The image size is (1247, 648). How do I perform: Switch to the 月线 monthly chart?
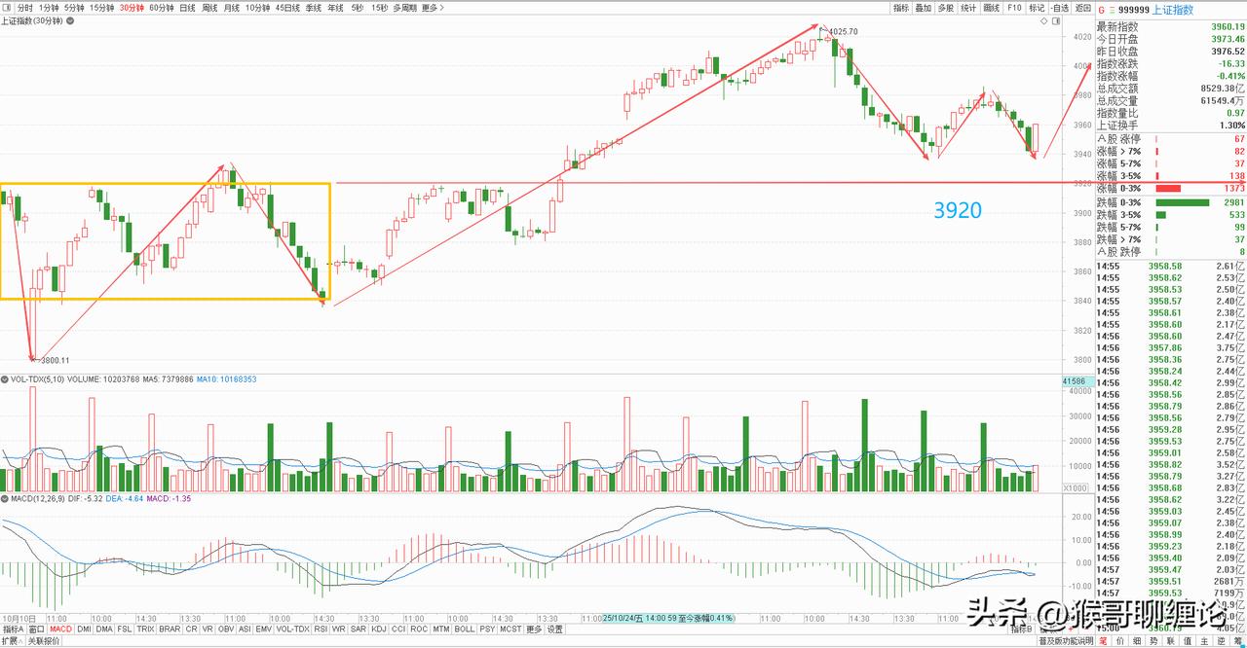tap(231, 7)
